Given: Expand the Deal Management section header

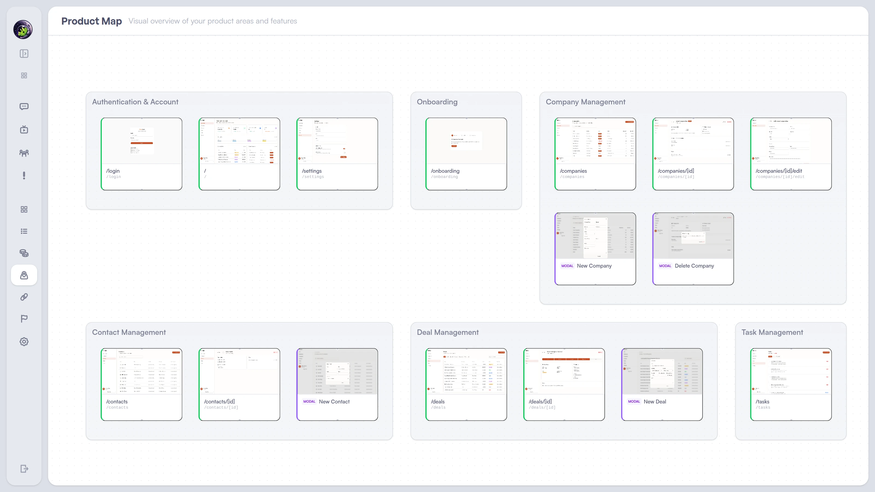Looking at the screenshot, I should (x=447, y=332).
